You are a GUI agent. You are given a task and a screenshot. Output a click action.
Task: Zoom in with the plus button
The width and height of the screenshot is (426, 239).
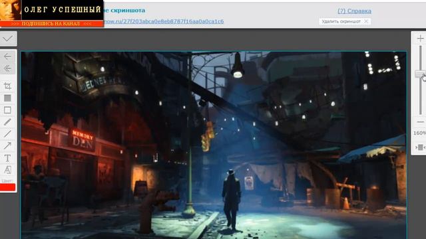click(420, 39)
